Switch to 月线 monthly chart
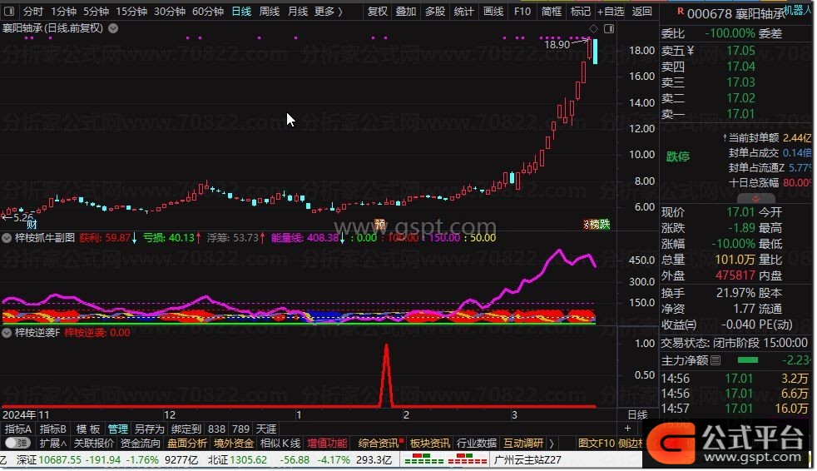This screenshot has height=471, width=817. (298, 11)
